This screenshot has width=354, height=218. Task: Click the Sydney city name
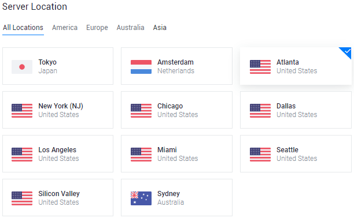pos(168,194)
